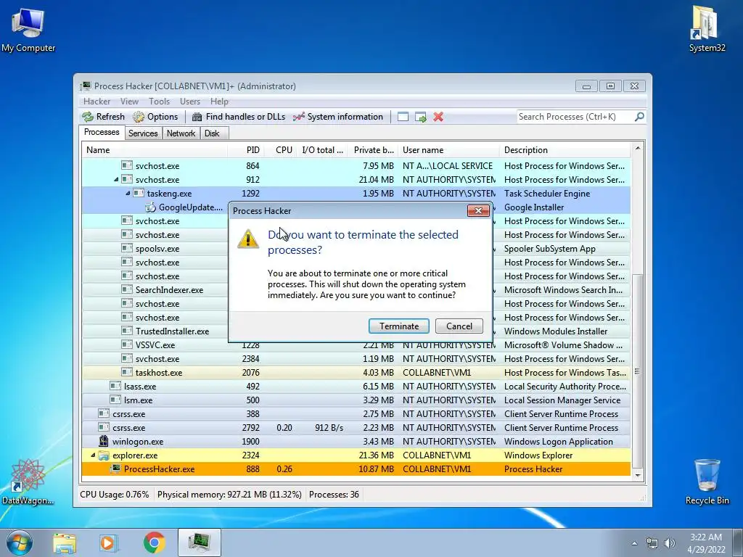Sort by the Name column header
Viewport: 743px width, 557px height.
point(155,150)
